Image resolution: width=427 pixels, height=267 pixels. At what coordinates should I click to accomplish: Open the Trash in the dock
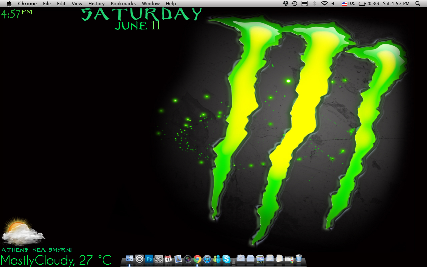point(299,258)
